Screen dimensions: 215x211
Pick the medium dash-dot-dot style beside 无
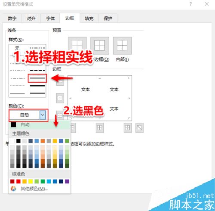37,48
